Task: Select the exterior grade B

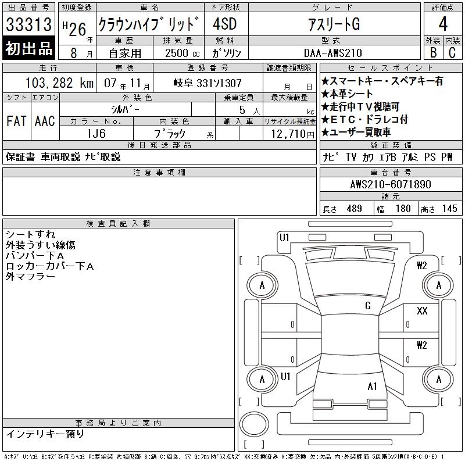Action: 433,53
